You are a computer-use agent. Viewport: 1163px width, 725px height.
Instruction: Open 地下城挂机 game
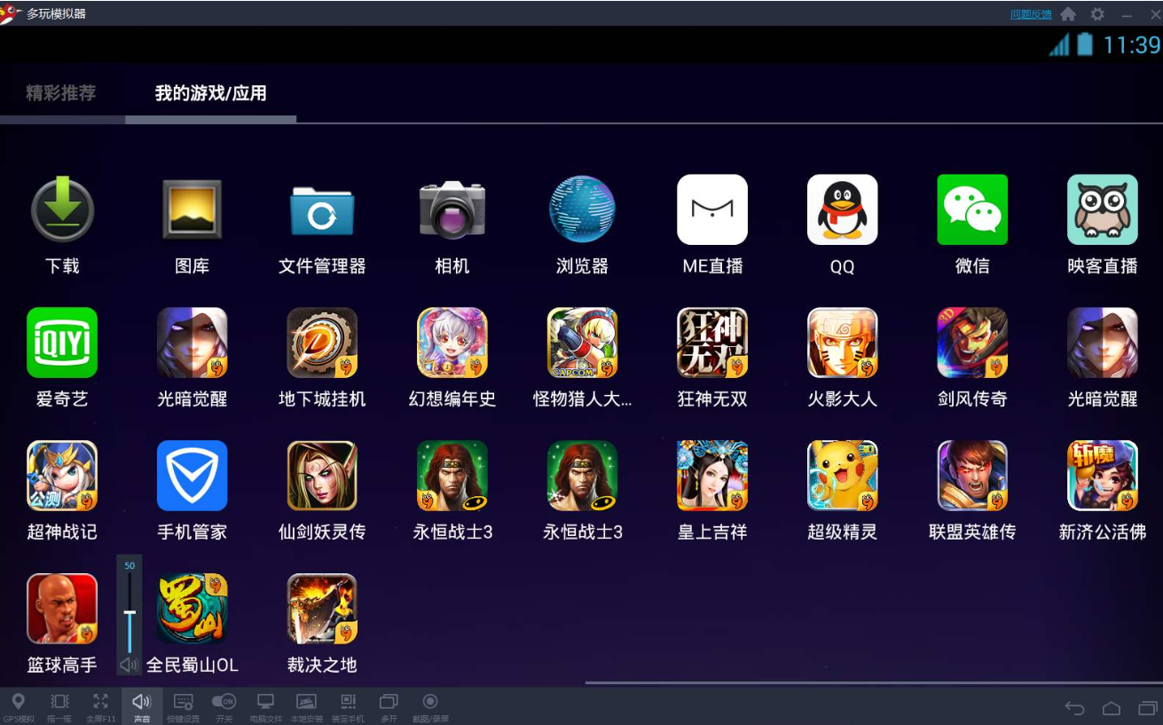(x=322, y=343)
